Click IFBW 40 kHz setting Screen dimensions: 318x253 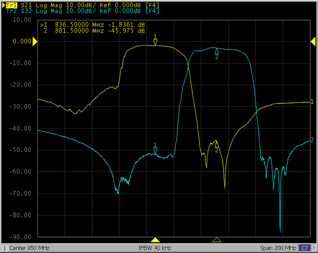155,248
